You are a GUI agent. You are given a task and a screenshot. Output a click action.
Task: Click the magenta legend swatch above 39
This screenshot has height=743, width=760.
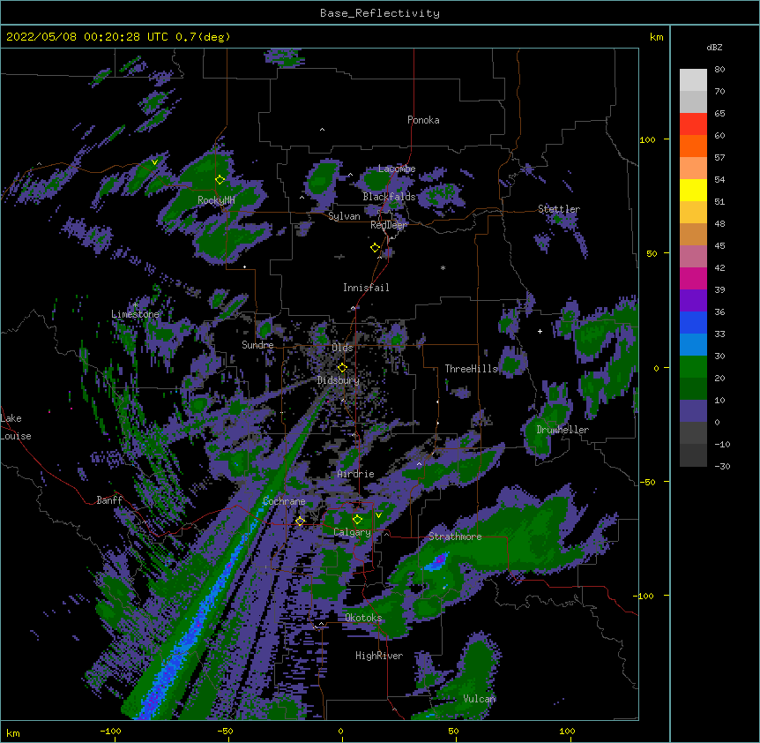click(x=693, y=278)
